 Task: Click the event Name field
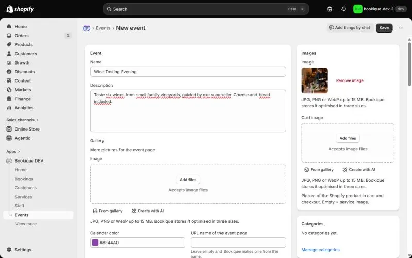point(188,72)
